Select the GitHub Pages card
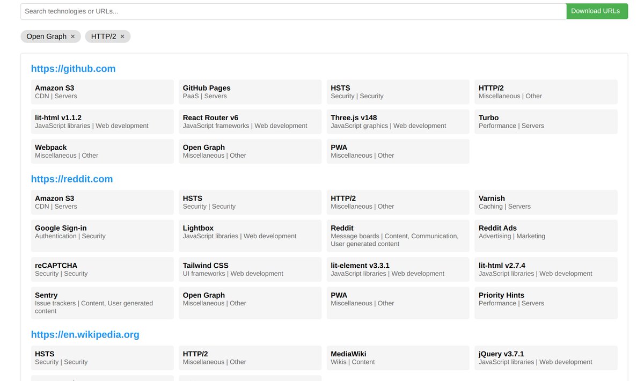This screenshot has height=381, width=644. coord(250,92)
